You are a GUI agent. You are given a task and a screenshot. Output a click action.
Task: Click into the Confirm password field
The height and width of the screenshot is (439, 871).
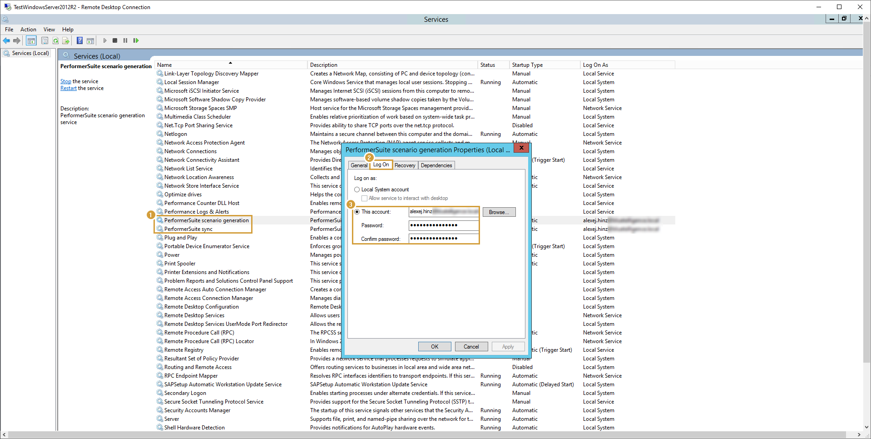point(443,239)
